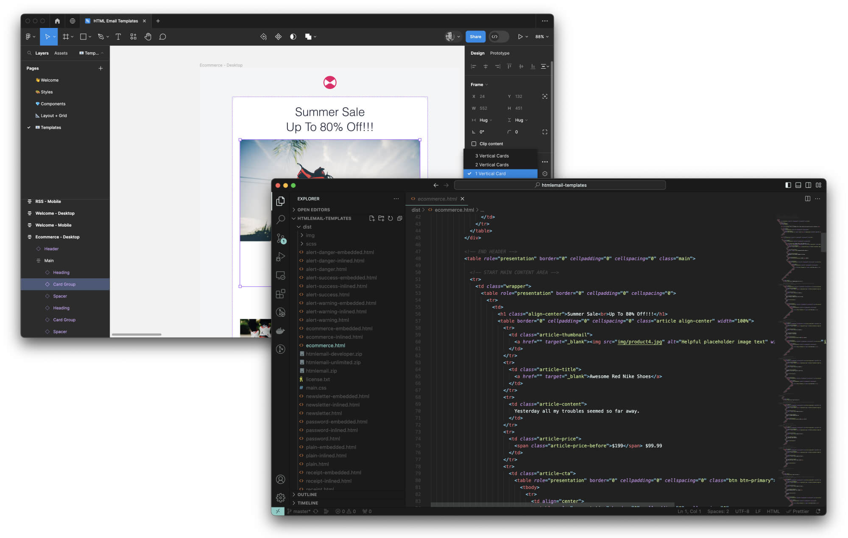Select the Move tool in Figma toolbar
The width and height of the screenshot is (848, 538).
pos(47,37)
